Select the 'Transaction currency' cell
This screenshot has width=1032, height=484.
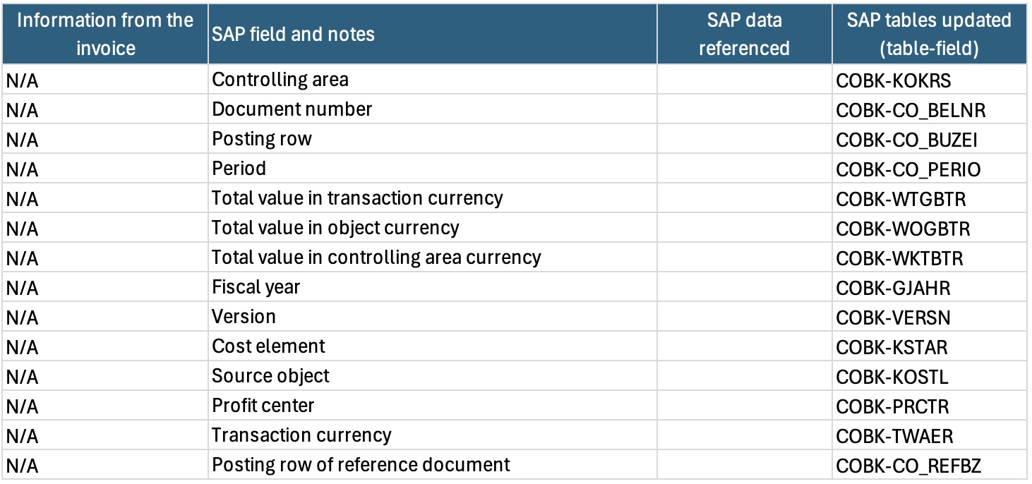point(433,435)
